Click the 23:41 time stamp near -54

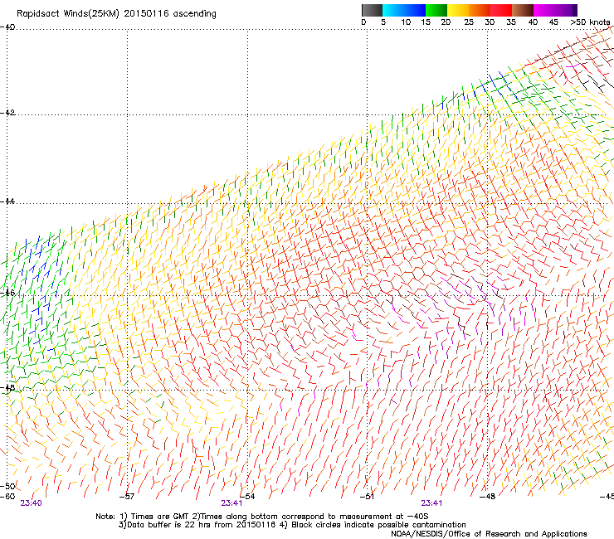231,503
